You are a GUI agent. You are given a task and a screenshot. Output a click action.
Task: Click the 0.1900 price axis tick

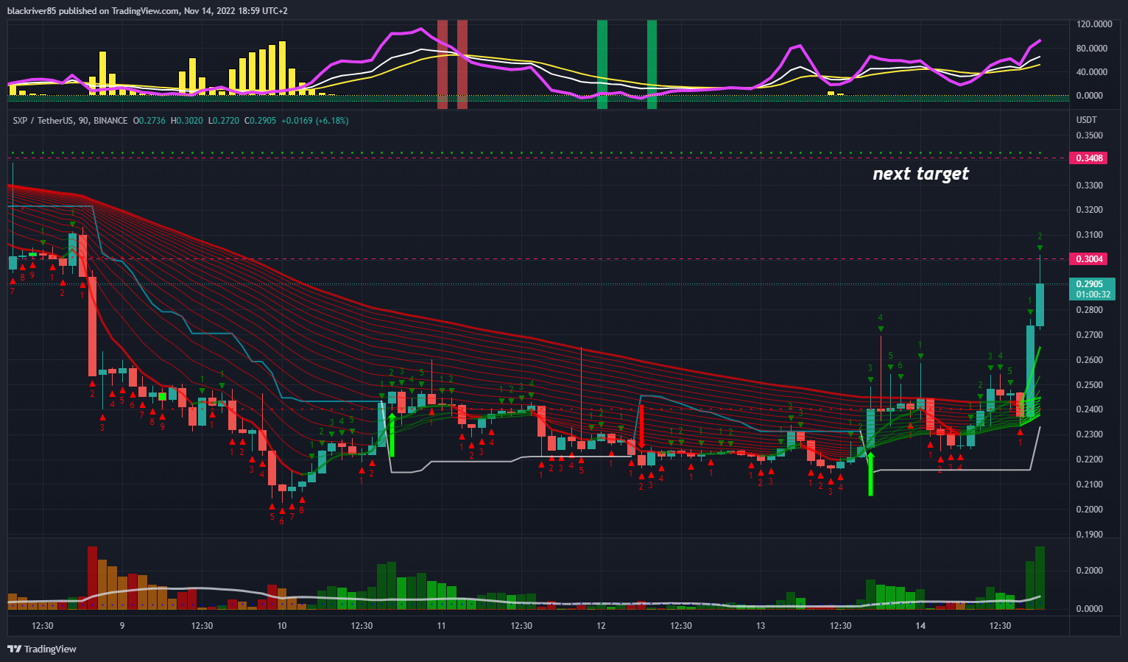click(1090, 535)
